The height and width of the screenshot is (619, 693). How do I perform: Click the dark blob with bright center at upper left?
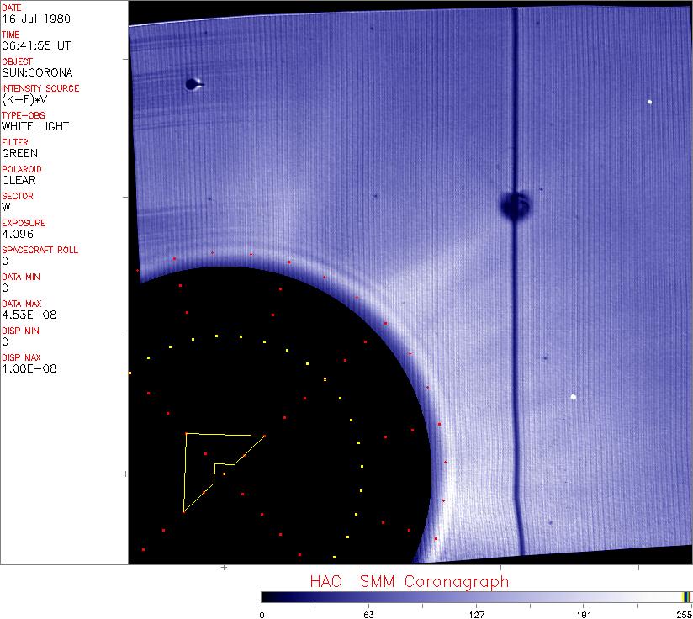(x=193, y=83)
